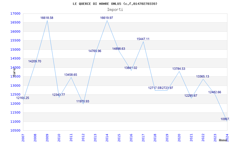Click the x-axis year 2009
Viewport: 230px width, 143px height.
coord(47,138)
